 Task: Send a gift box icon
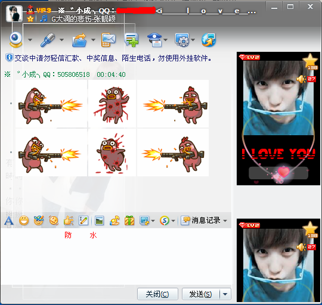tap(129, 220)
